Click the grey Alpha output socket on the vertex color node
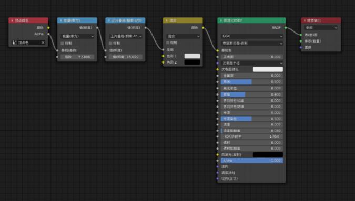355x201 pixels. point(48,34)
